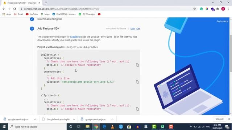Open the volume control in tray
The width and height of the screenshot is (232, 130).
pos(203,127)
